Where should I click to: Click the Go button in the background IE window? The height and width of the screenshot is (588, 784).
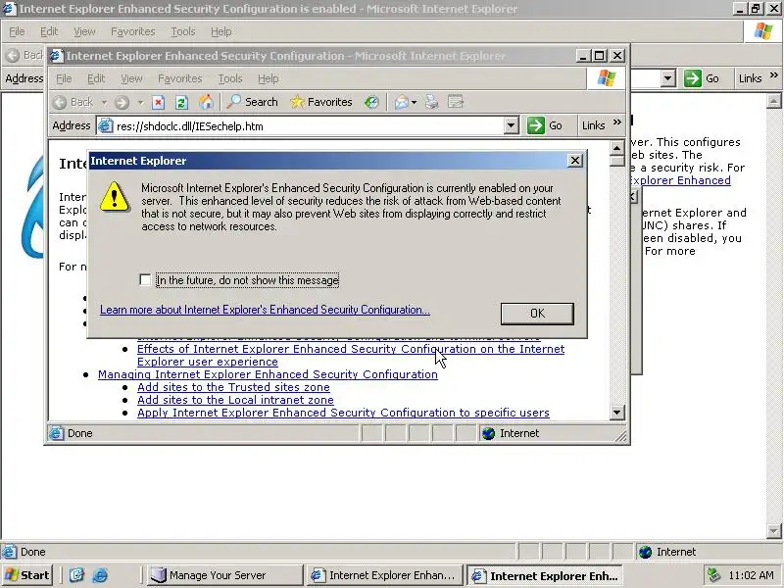tap(702, 78)
